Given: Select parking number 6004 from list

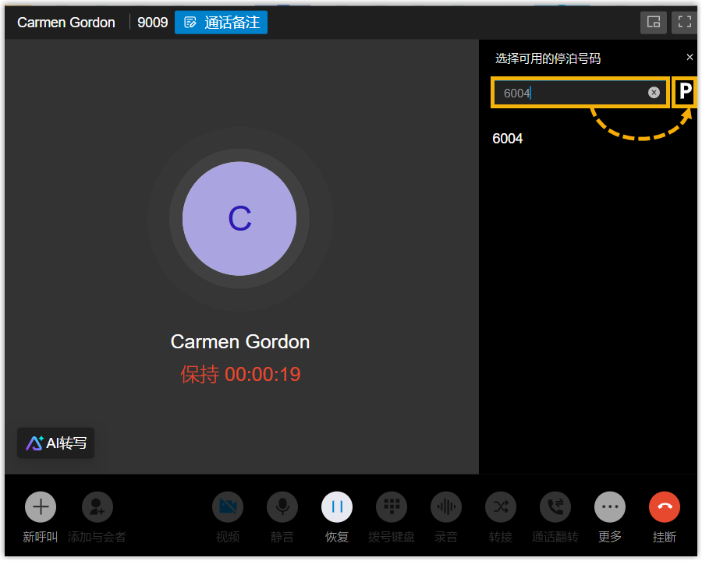Looking at the screenshot, I should [x=508, y=139].
